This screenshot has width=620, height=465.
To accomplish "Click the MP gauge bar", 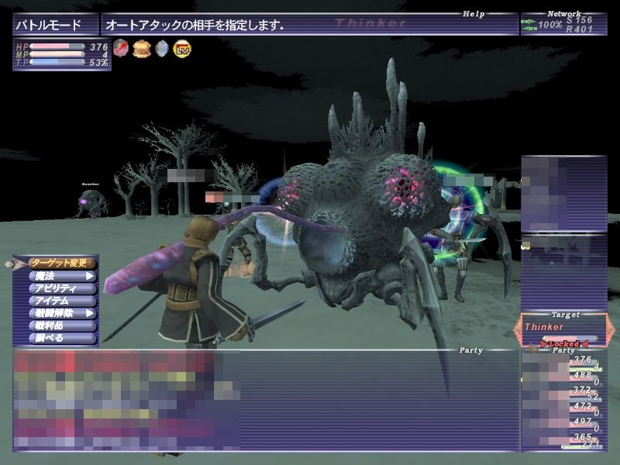I will (x=57, y=54).
